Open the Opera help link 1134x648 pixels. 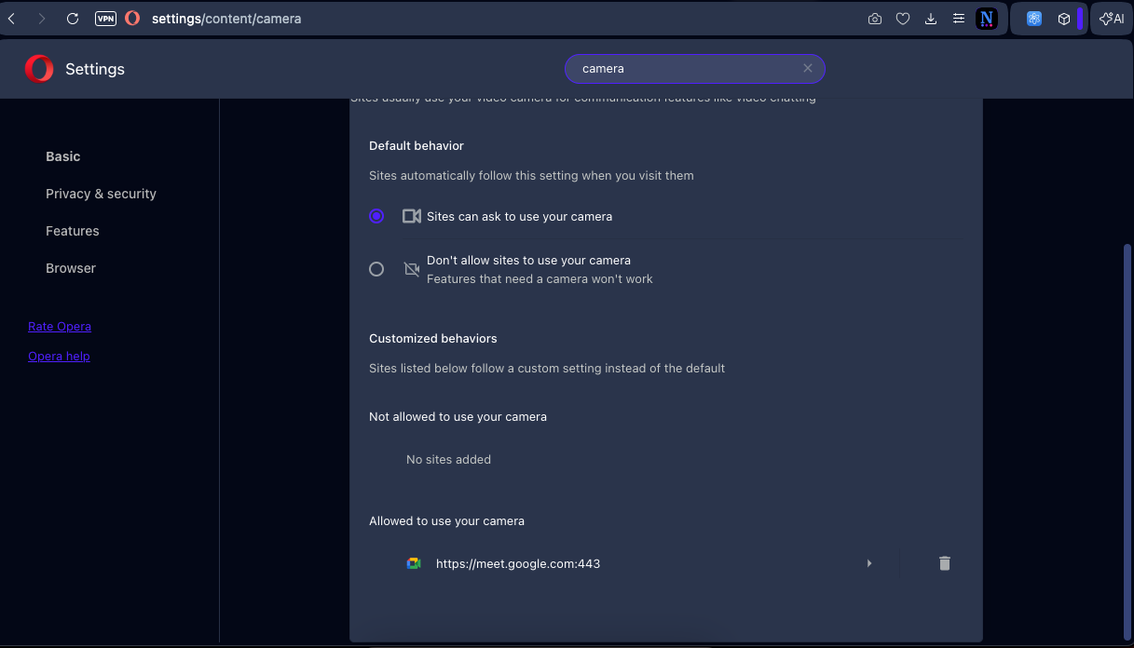(x=59, y=357)
